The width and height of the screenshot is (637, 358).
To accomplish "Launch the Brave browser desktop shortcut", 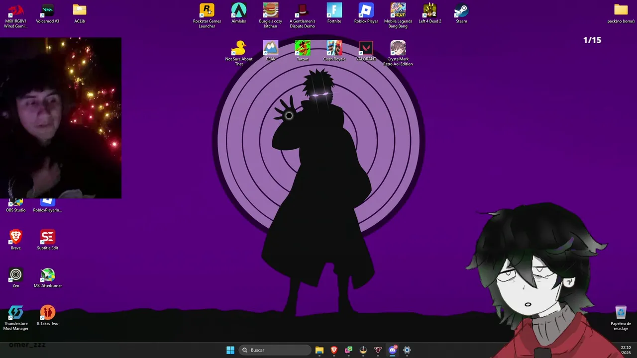I will tap(16, 240).
